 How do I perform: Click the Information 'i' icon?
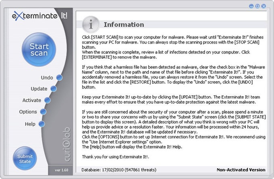[x=91, y=25]
